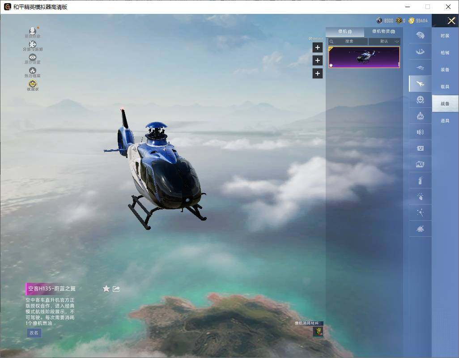Open the voice pack speaker icon
Screen dimensions: 459x358
[x=420, y=132]
